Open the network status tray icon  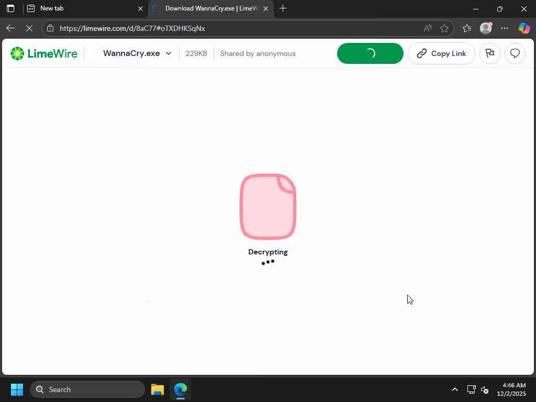click(x=472, y=389)
